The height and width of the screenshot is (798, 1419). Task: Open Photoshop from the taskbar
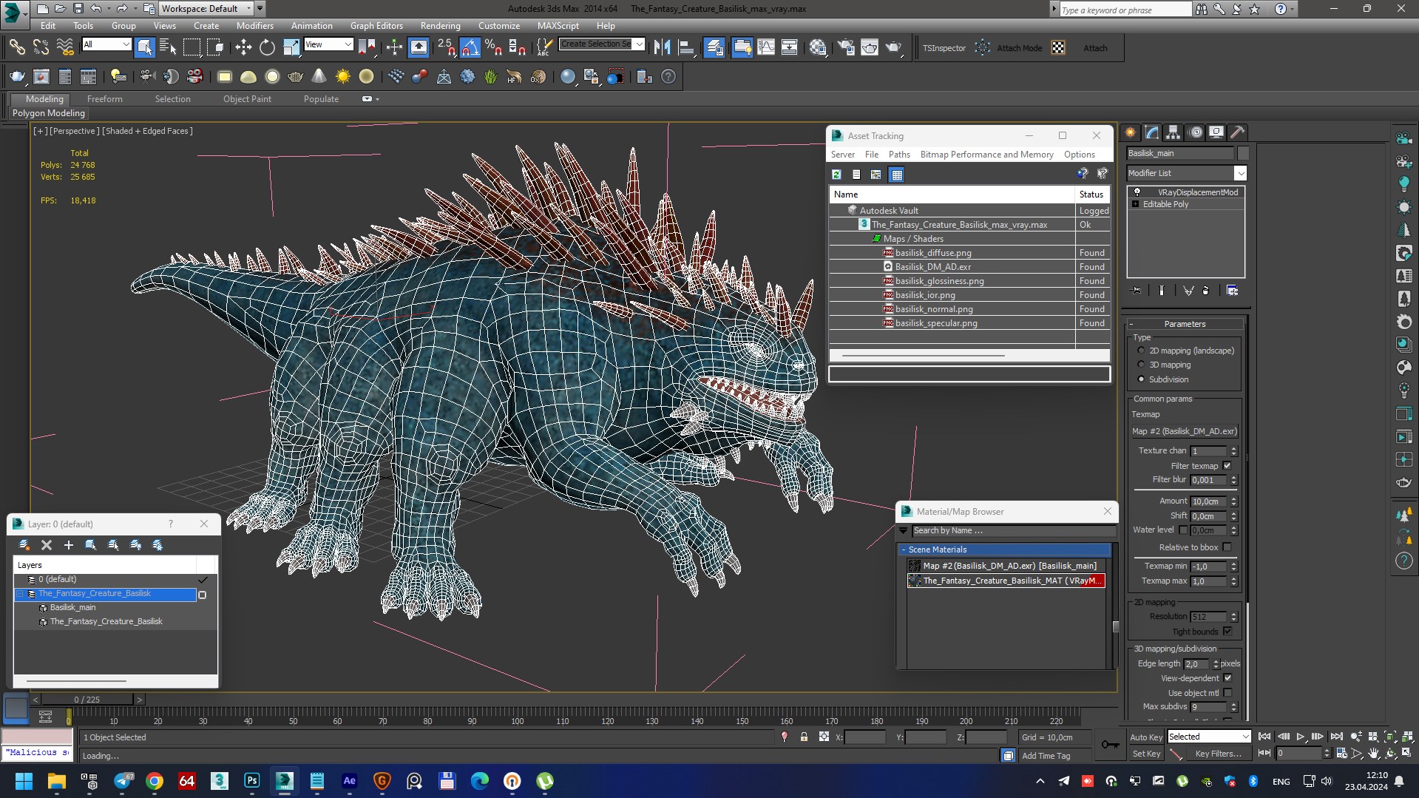click(252, 780)
